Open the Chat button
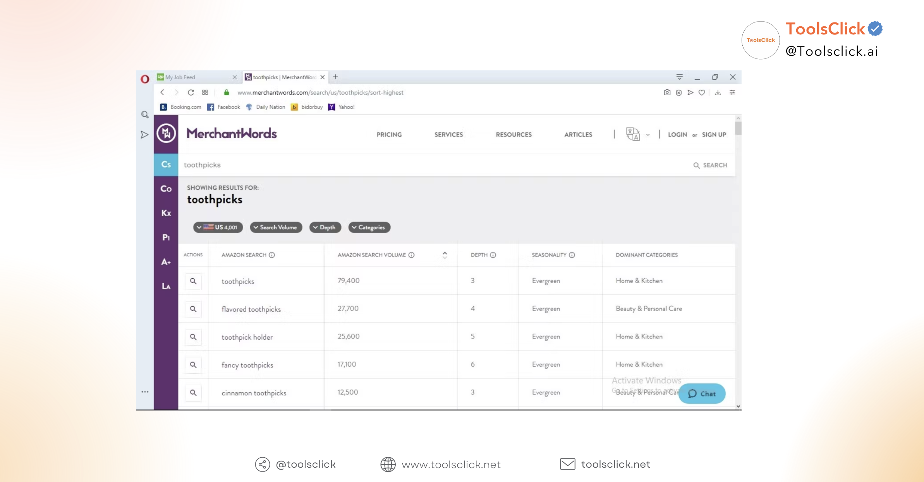Image resolution: width=924 pixels, height=482 pixels. pyautogui.click(x=702, y=393)
